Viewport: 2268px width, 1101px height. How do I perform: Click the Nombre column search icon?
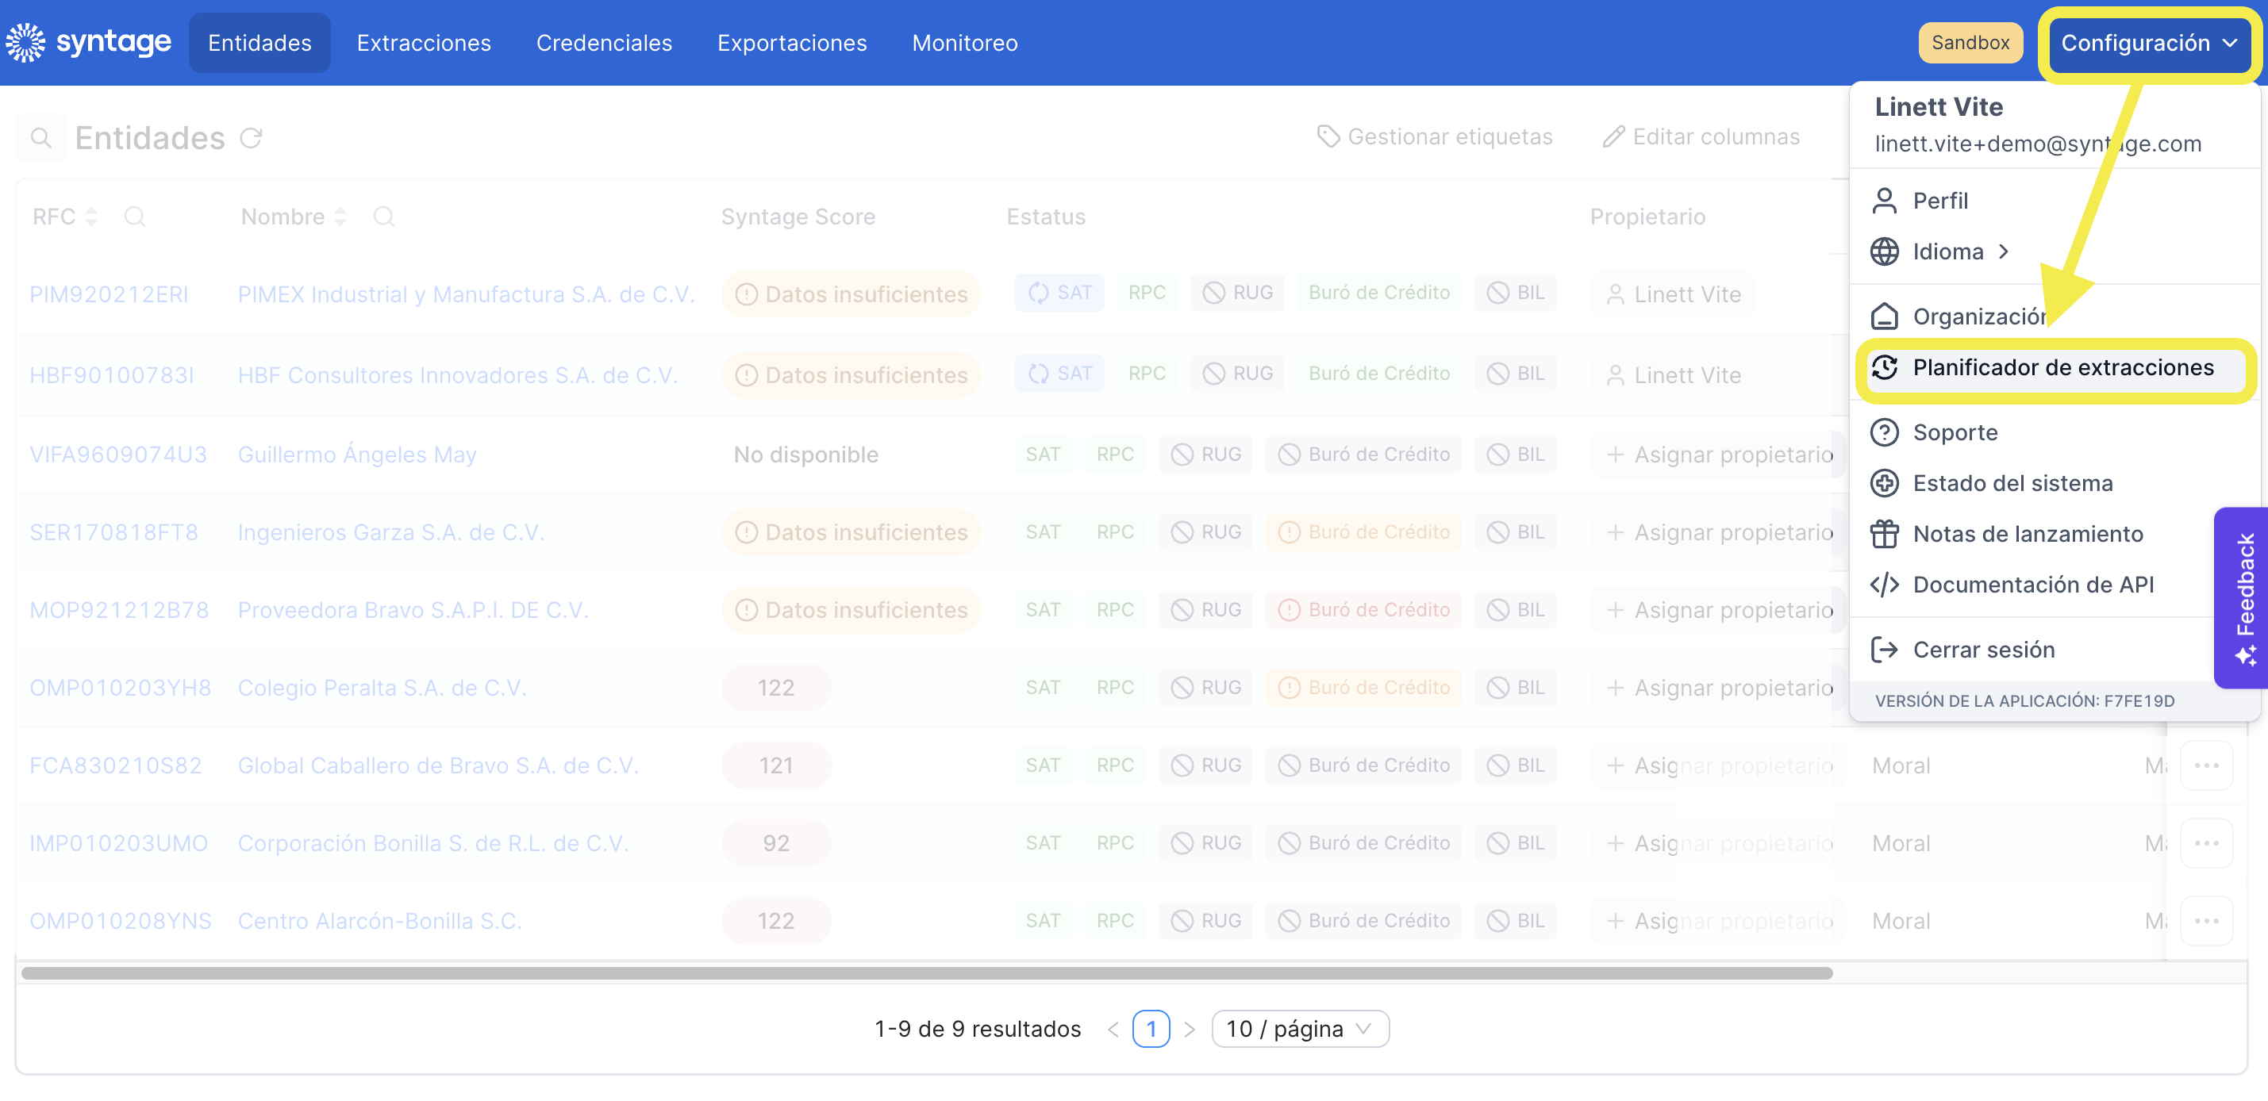[384, 217]
